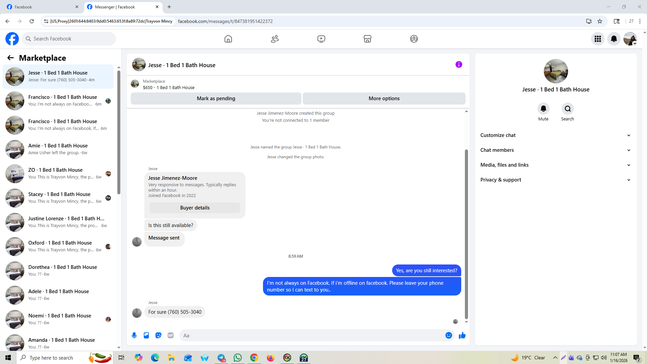The height and width of the screenshot is (364, 647).
Task: Expand Customize chat section
Action: point(556,135)
